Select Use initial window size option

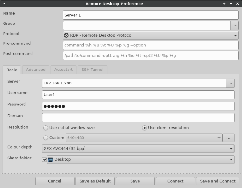point(46,128)
